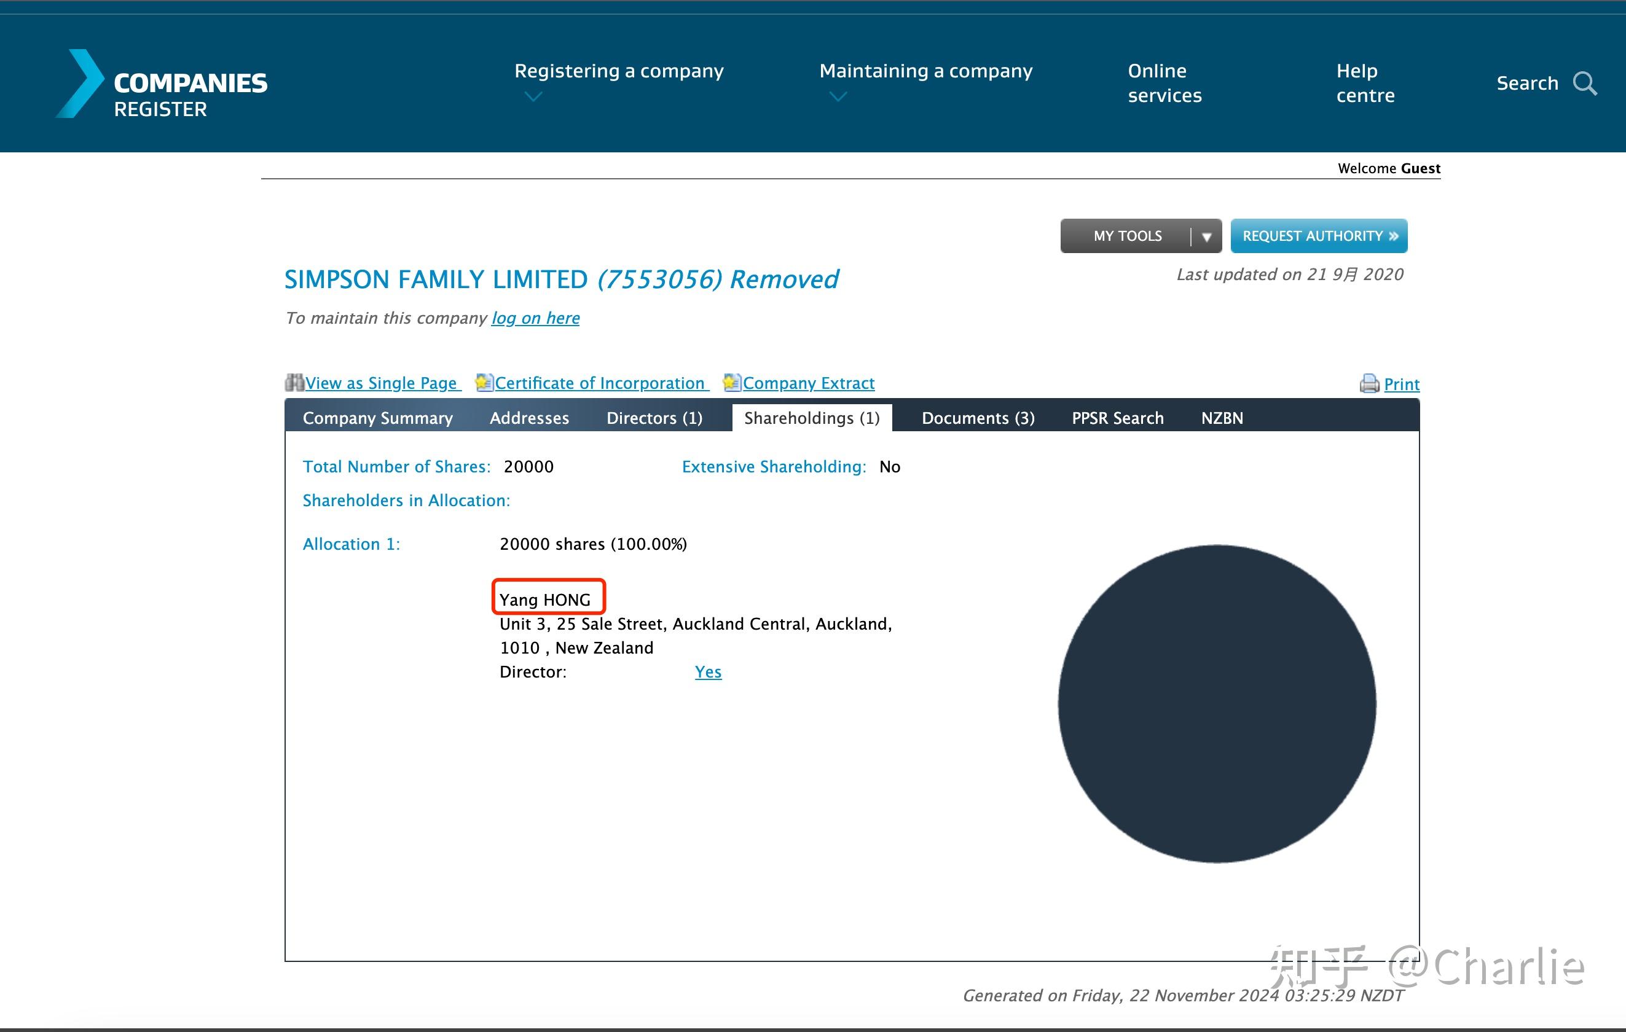1626x1032 pixels.
Task: Click the Companies Register logo
Action: (x=162, y=84)
